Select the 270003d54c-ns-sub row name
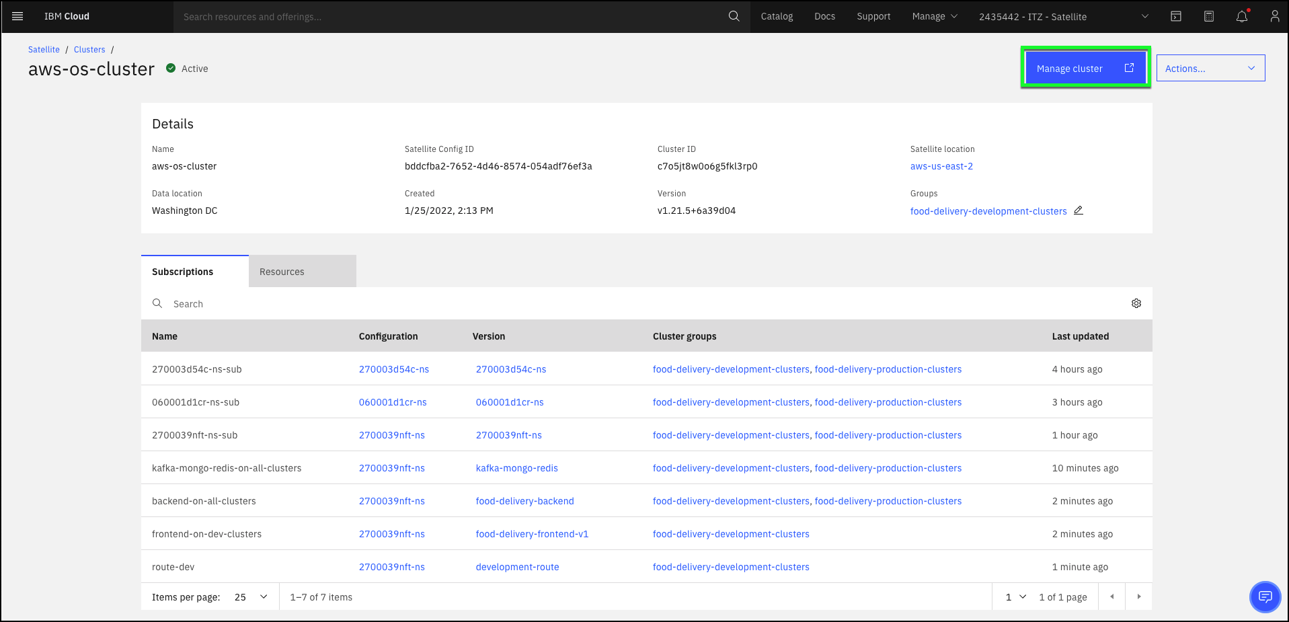The width and height of the screenshot is (1289, 622). coord(197,369)
